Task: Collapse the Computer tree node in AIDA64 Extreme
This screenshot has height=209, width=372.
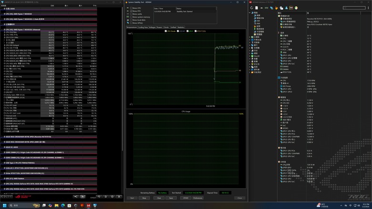Action: coord(250,12)
